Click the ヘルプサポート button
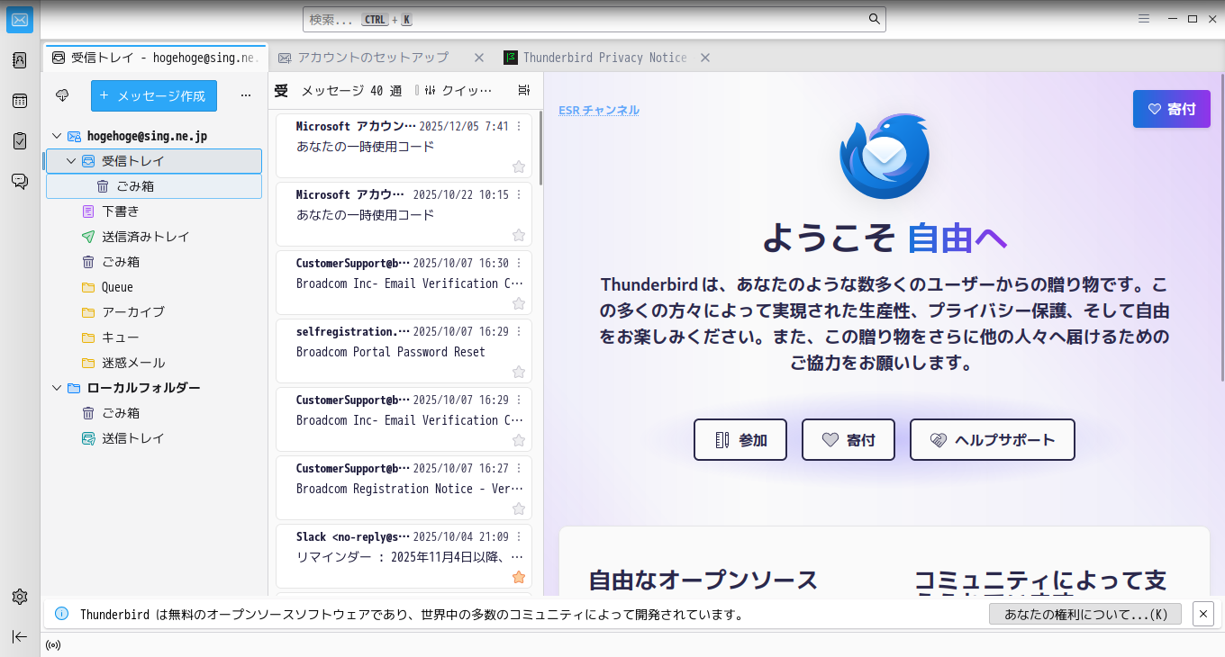The width and height of the screenshot is (1225, 657). (993, 440)
